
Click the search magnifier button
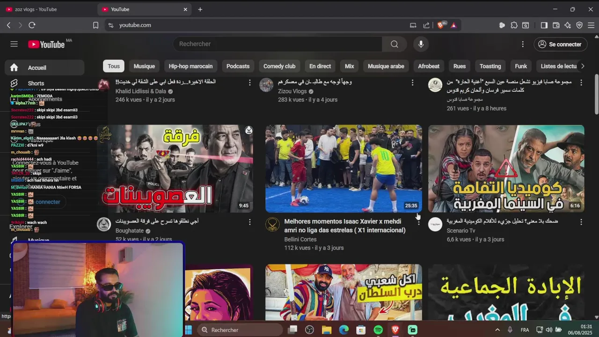(x=394, y=44)
